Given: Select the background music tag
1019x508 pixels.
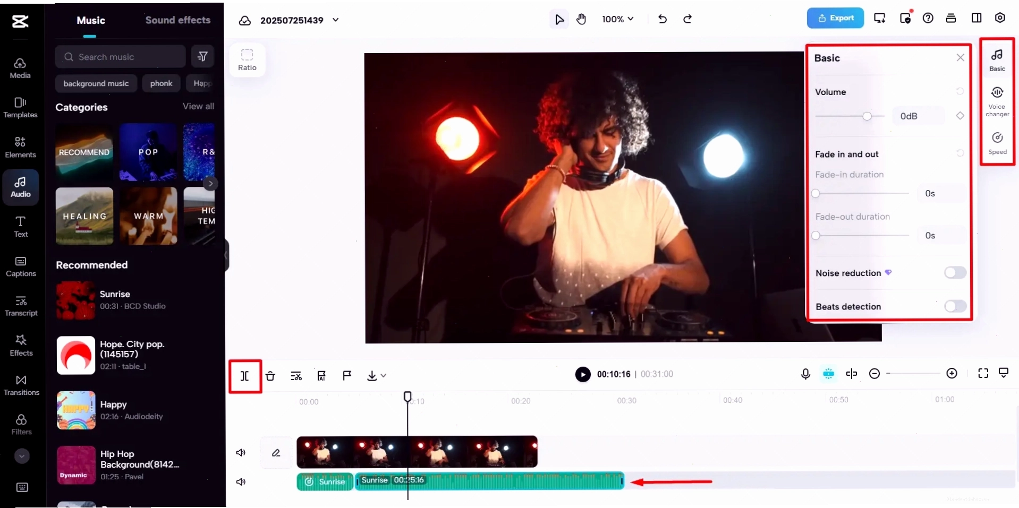Looking at the screenshot, I should point(96,83).
